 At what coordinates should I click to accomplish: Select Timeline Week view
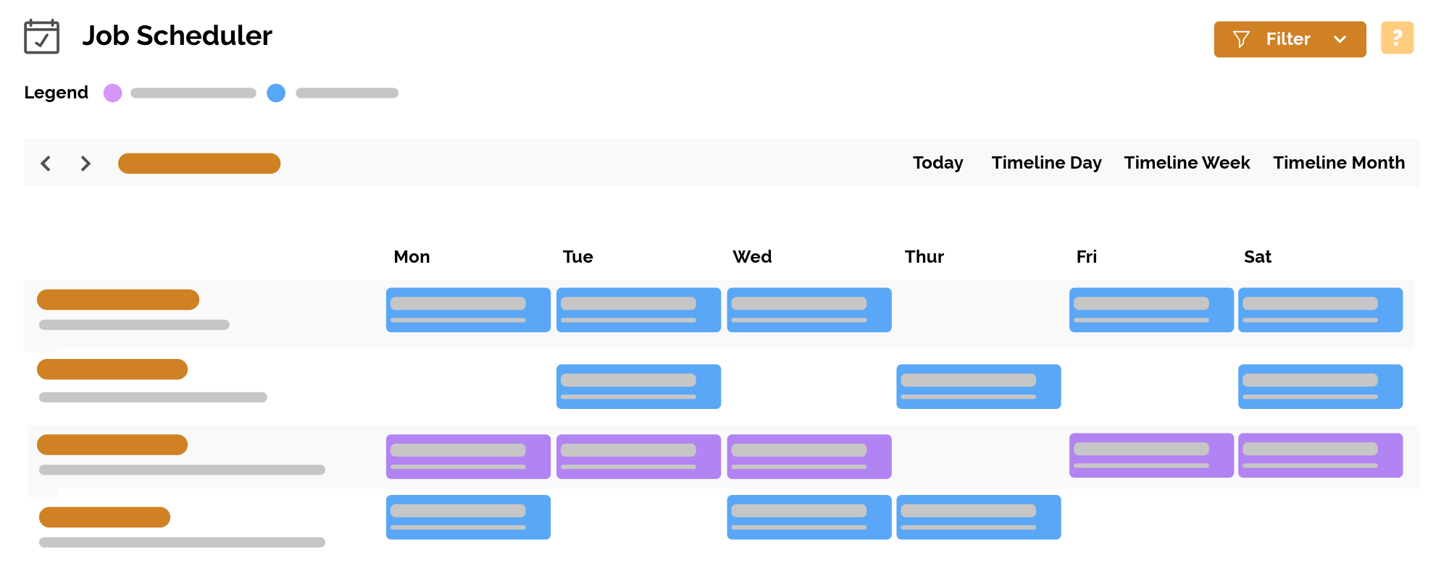pyautogui.click(x=1187, y=163)
